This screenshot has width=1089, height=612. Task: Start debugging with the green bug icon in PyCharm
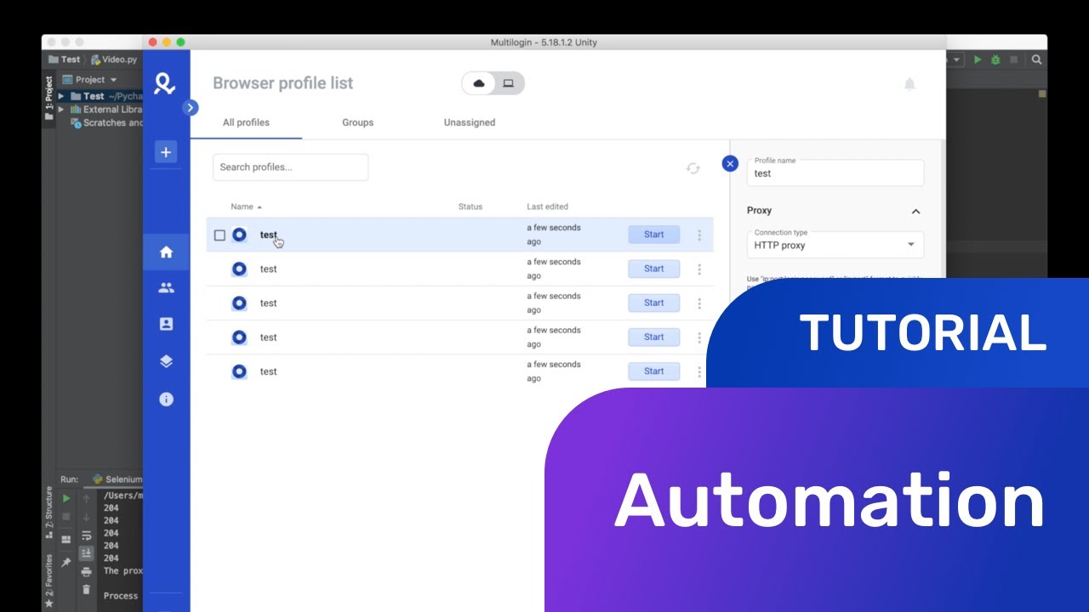click(x=995, y=59)
